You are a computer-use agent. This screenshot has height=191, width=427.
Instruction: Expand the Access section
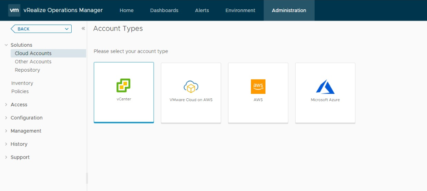pos(6,105)
